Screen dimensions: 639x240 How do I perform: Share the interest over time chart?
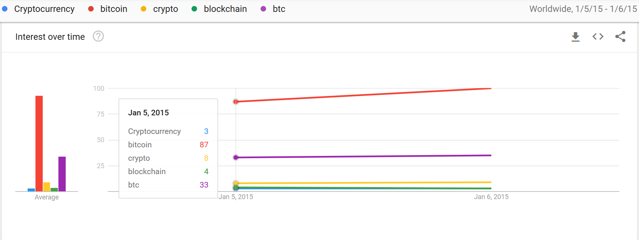pos(620,36)
